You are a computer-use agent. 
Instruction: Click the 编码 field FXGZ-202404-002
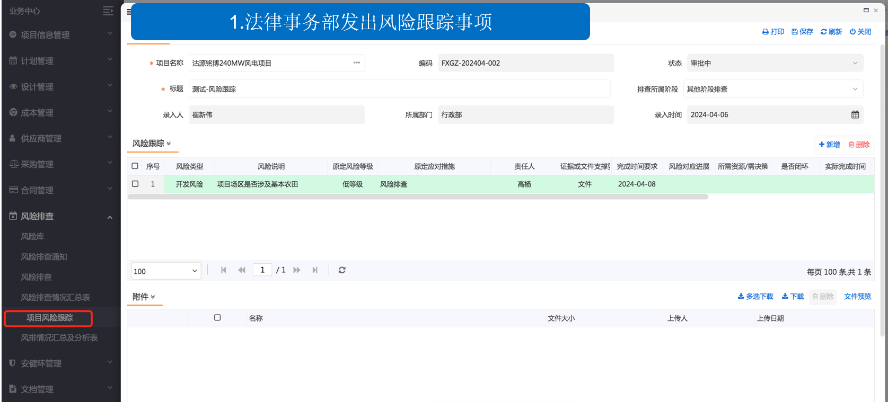(525, 63)
